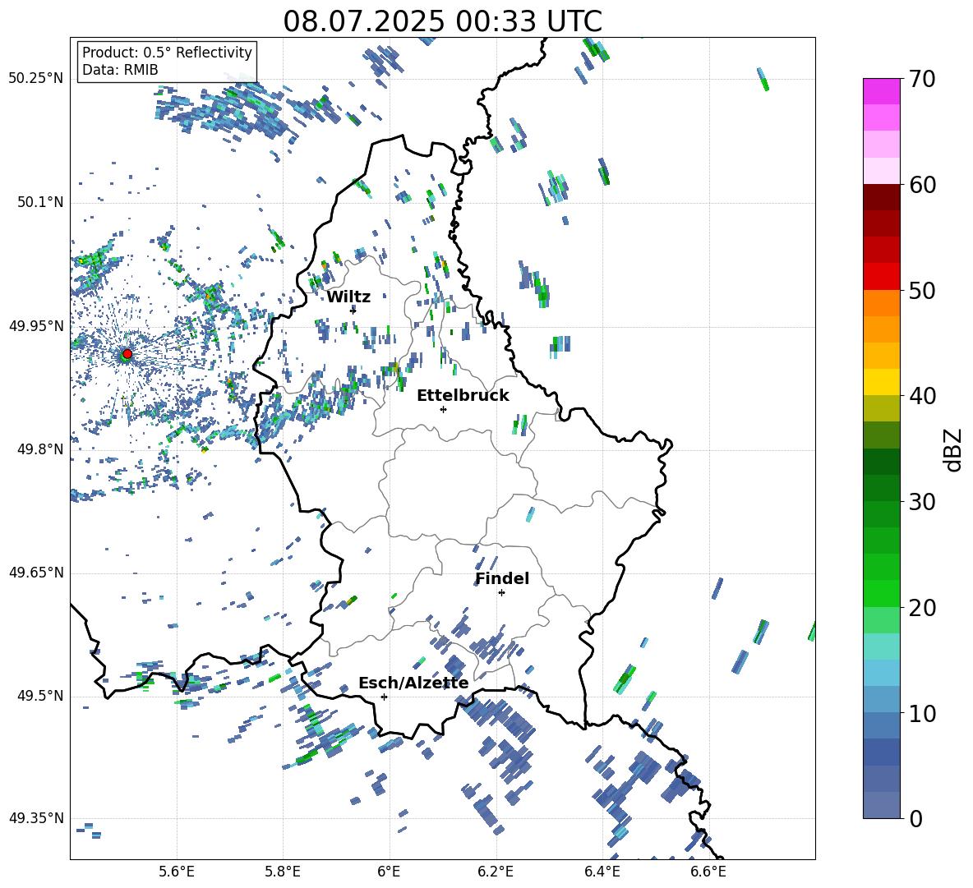Click the colorbar value 70
Viewport: 973px width, 888px height.
pos(922,80)
